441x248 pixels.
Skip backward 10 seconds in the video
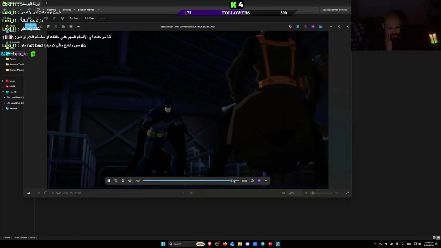click(x=116, y=180)
